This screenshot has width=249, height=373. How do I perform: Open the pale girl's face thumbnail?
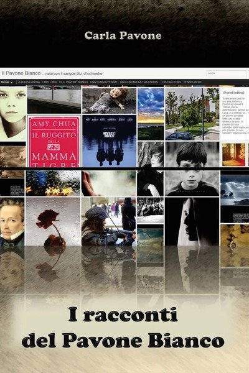tap(12, 114)
